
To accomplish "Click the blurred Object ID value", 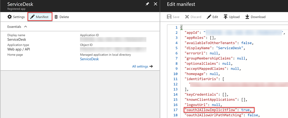I will coord(113,49).
